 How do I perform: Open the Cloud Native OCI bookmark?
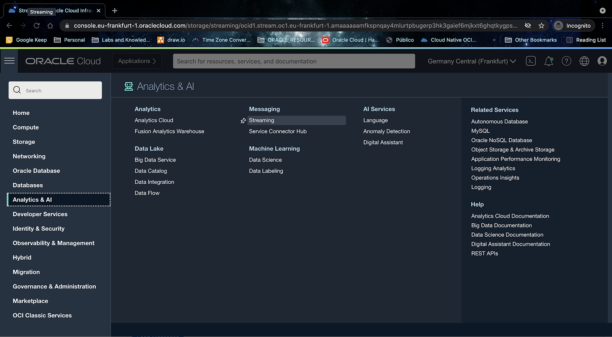(449, 40)
